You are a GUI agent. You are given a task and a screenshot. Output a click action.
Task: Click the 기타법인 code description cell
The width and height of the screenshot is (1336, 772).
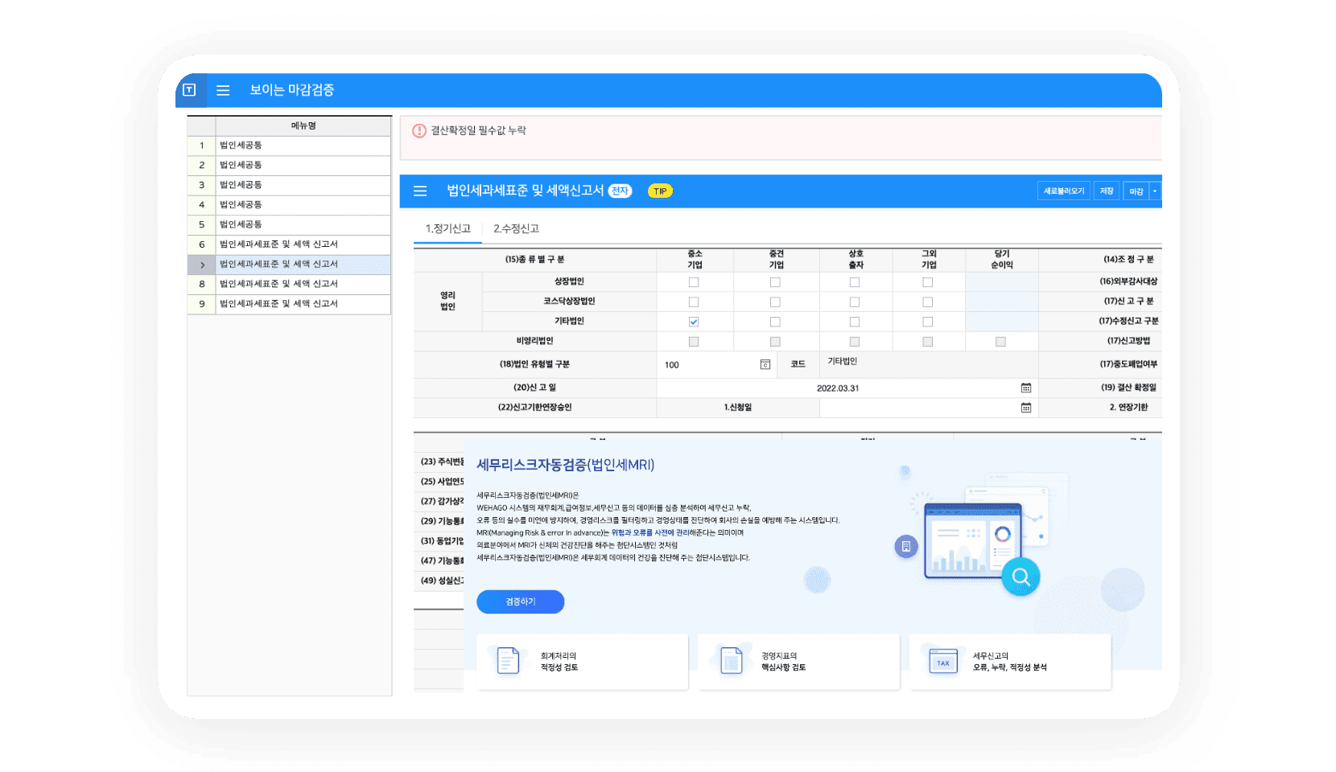click(929, 364)
